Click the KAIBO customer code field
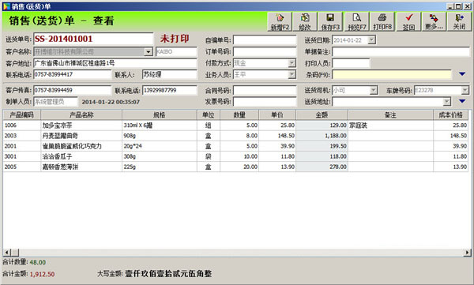This screenshot has width=474, height=285. pyautogui.click(x=176, y=51)
